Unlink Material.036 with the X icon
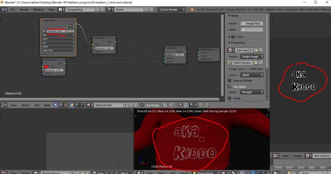The height and width of the screenshot is (174, 331). coord(136,105)
